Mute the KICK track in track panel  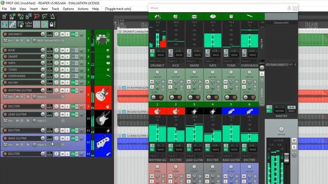(63, 50)
